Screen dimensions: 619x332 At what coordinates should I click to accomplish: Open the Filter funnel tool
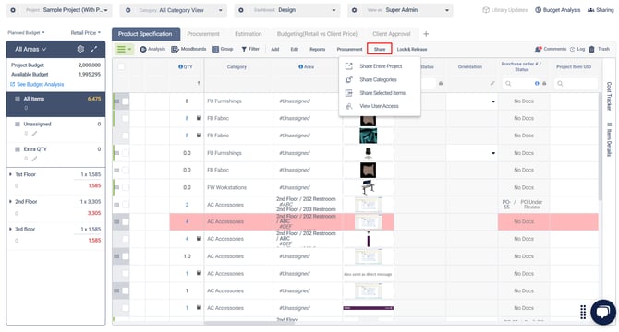tap(244, 49)
